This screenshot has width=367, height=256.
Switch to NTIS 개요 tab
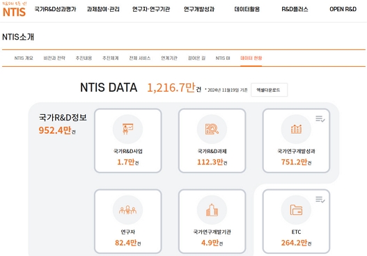point(24,58)
